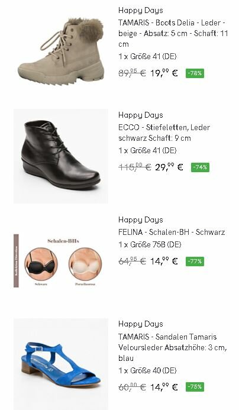Click the crossed-out 60,00 € price
This screenshot has width=239, height=410.
click(x=132, y=387)
